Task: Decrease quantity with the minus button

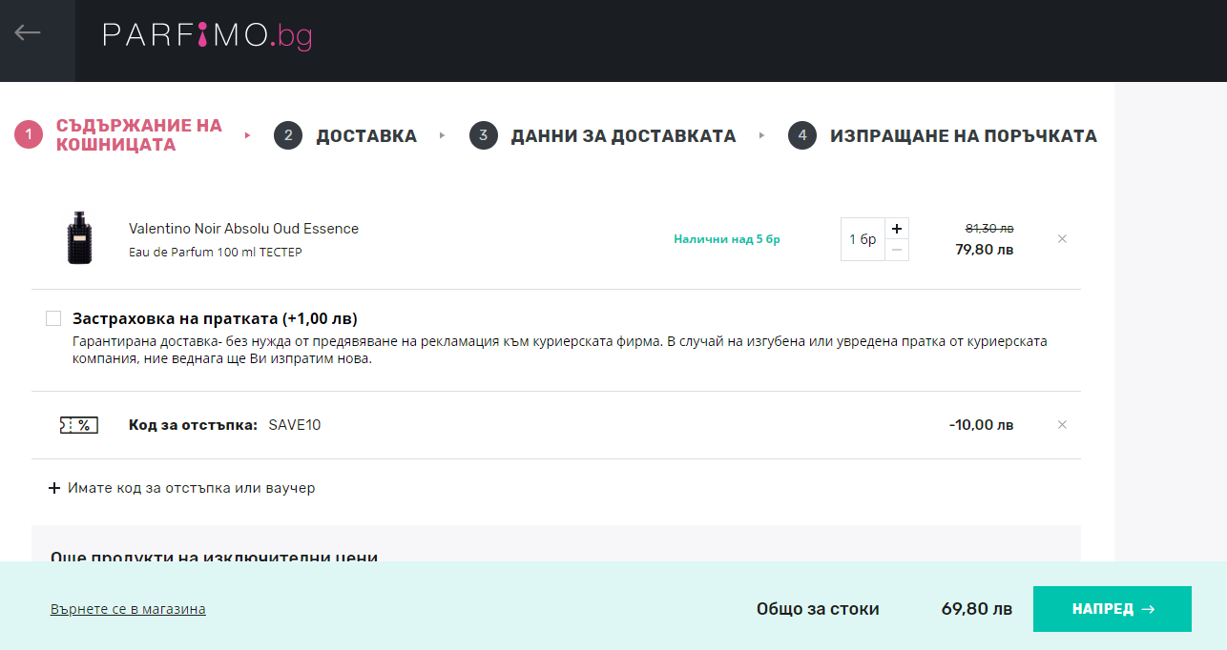Action: click(x=897, y=250)
